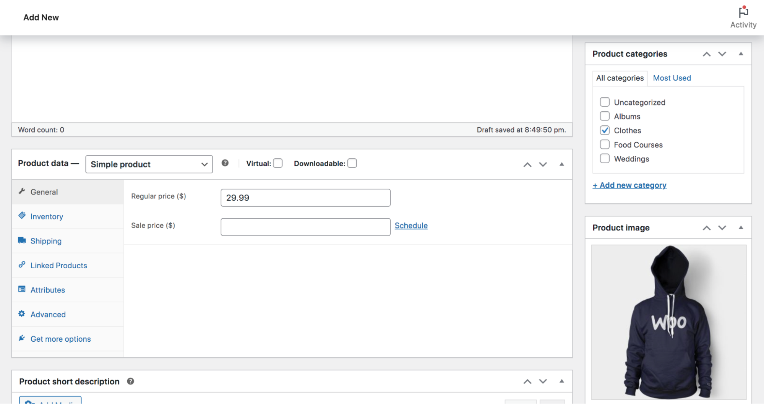Viewport: 764px width, 404px height.
Task: Open Get more options tab
Action: coord(68,339)
